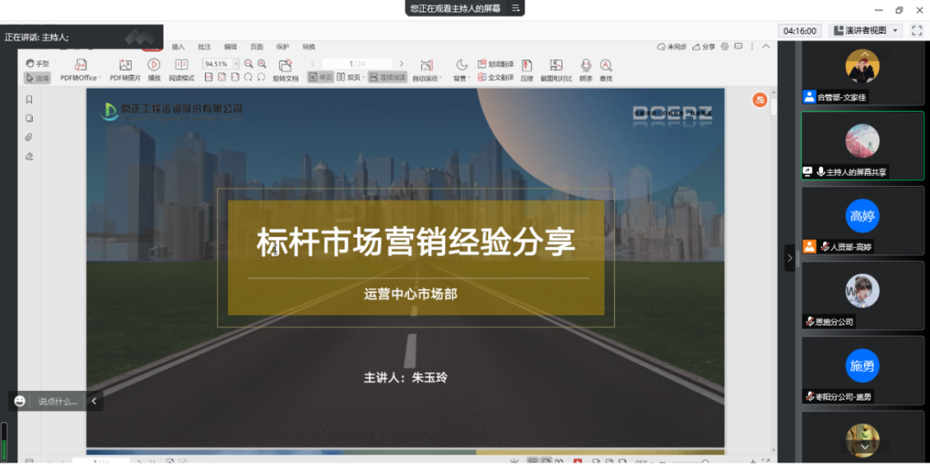Open the 保护 menu tab

click(x=282, y=46)
